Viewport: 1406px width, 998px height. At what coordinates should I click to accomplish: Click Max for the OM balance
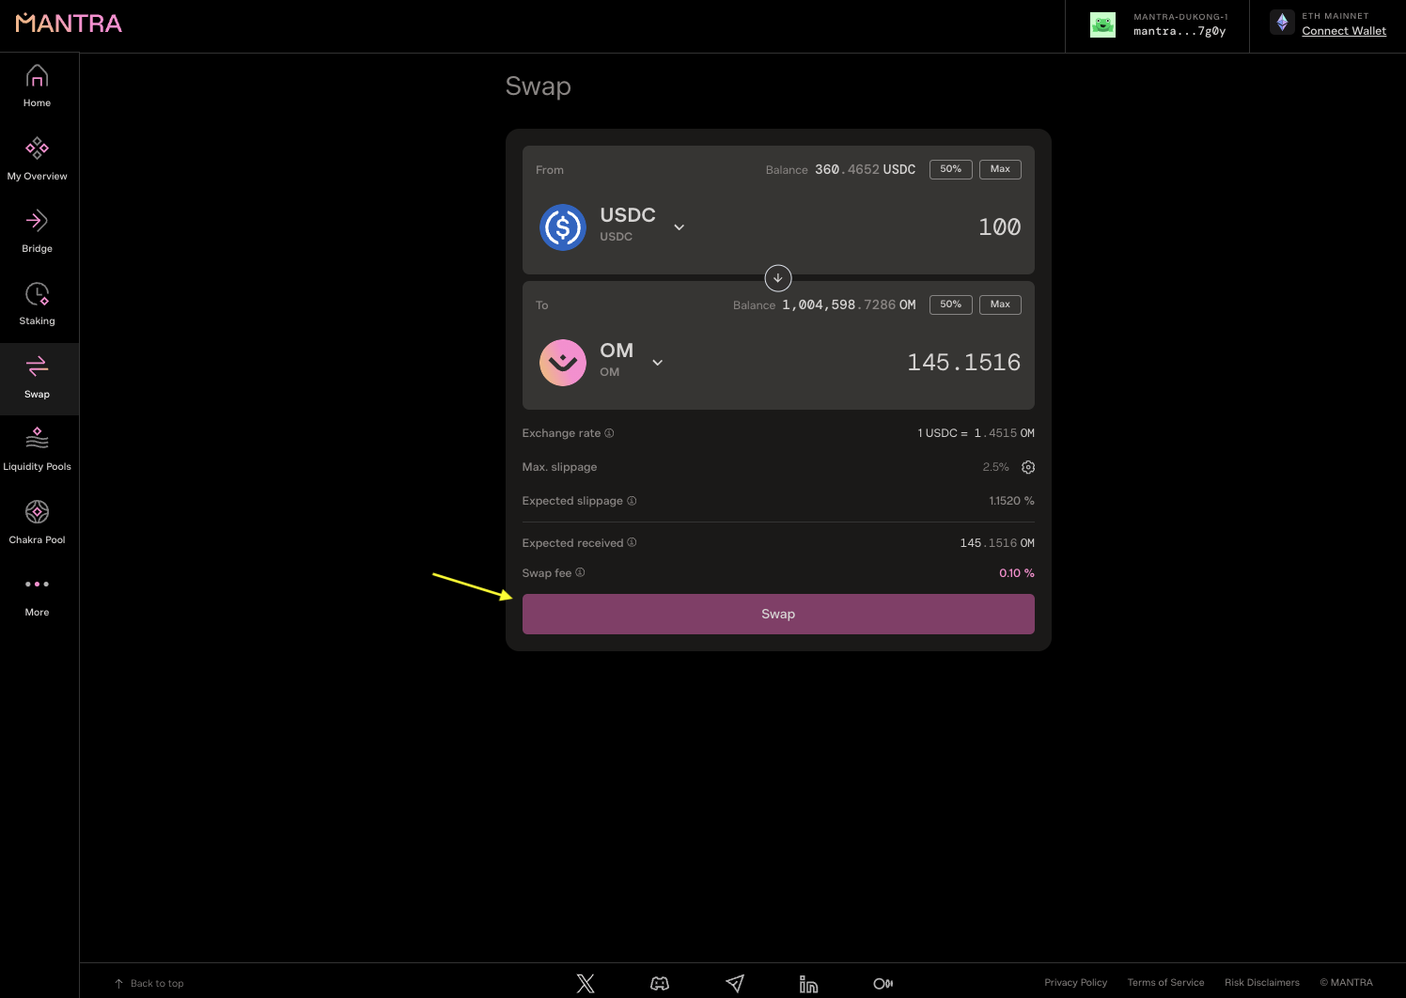point(1000,304)
